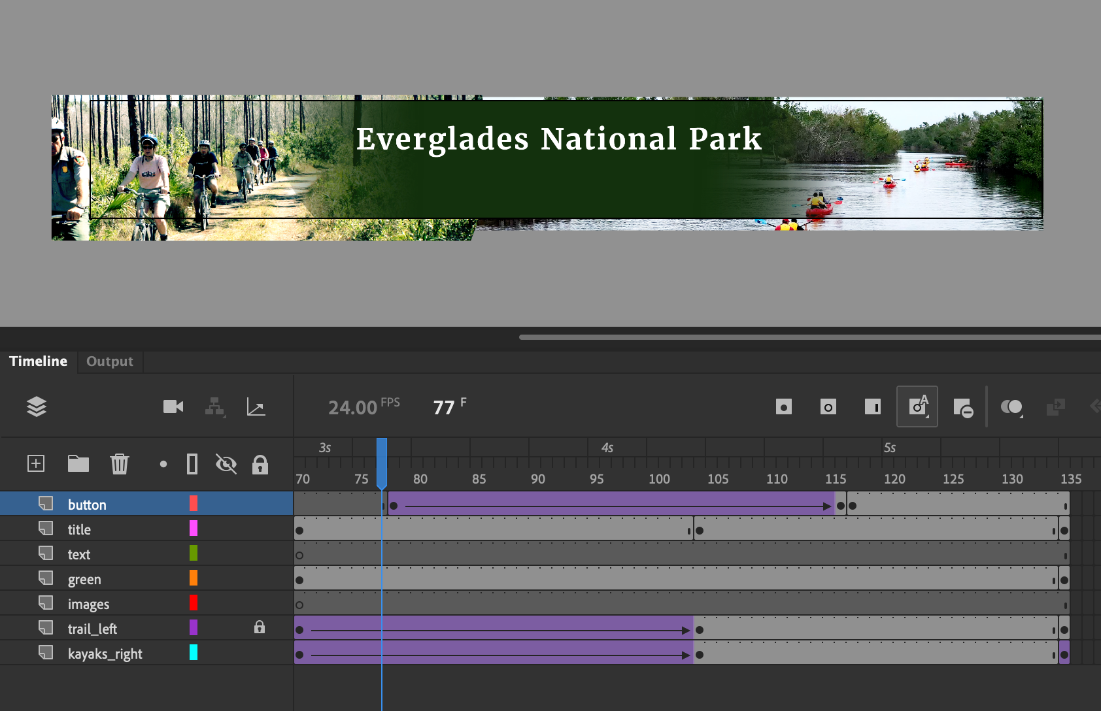Open the layer view options stack icon
Viewport: 1101px width, 711px height.
tap(37, 406)
